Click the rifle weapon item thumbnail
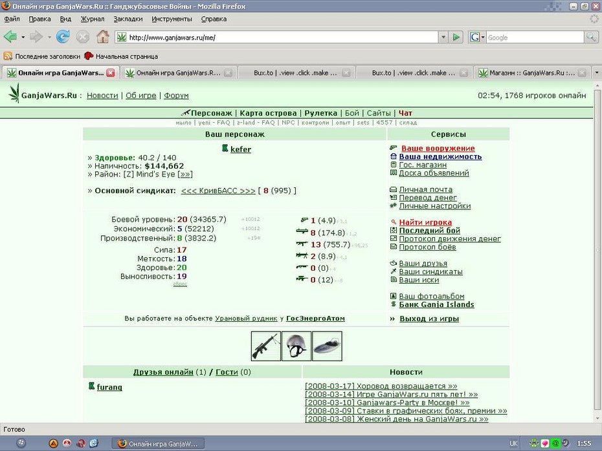Screen dimensions: 602x451 point(265,346)
